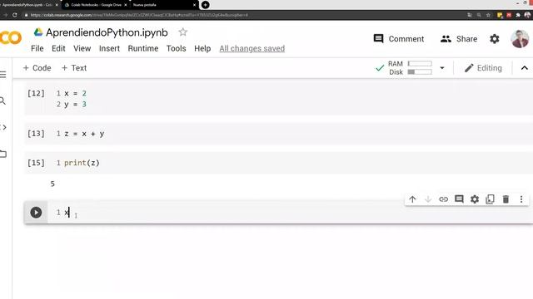This screenshot has height=299, width=533.
Task: Move cell up with arrow icon
Action: pyautogui.click(x=412, y=199)
